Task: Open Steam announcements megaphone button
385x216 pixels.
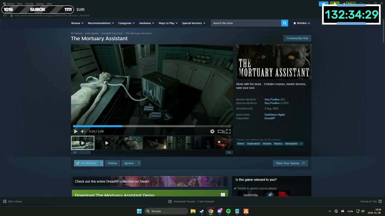Action: 324,4
